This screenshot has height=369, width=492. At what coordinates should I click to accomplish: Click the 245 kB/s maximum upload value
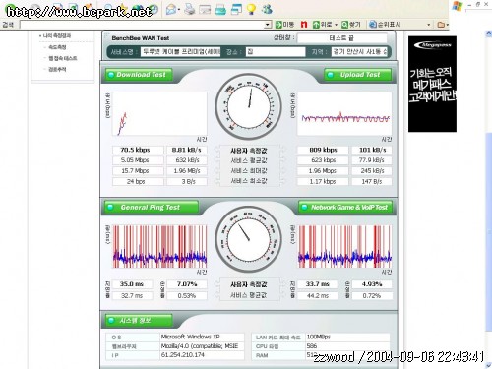pyautogui.click(x=372, y=171)
